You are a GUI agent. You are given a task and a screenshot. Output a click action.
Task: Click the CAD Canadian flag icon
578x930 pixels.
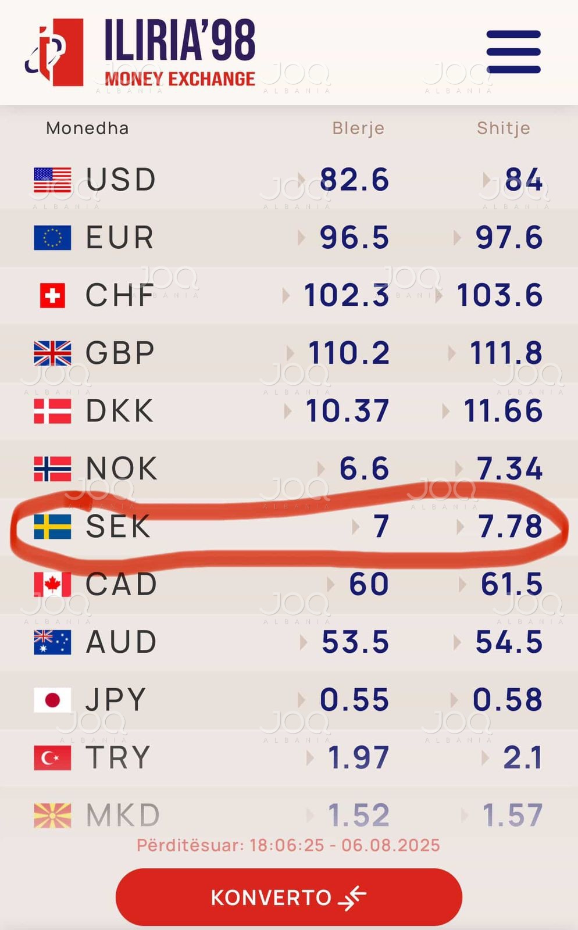click(52, 584)
